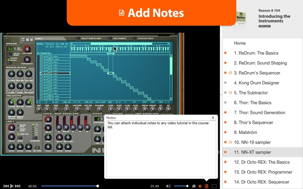Select lesson 11. NN-XT sampler
This screenshot has height=189, width=303.
point(252,152)
